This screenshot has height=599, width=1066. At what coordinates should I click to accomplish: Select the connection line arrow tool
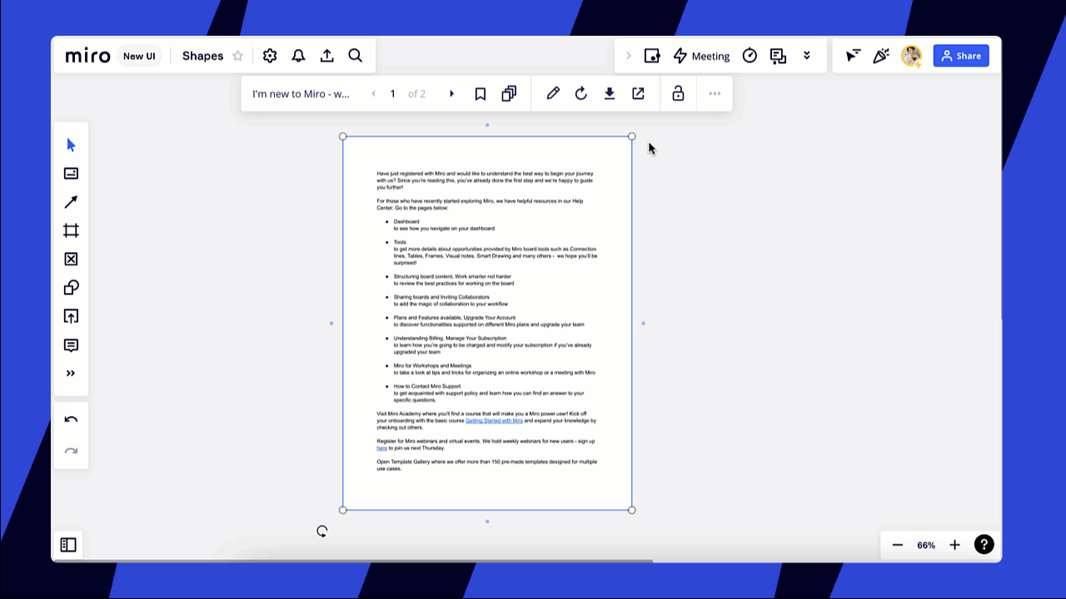[x=71, y=202]
